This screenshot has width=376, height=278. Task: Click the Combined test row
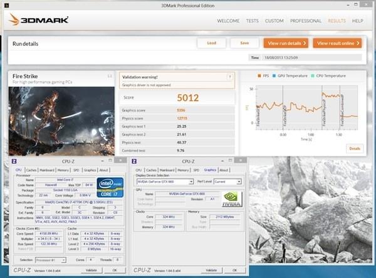coord(177,150)
